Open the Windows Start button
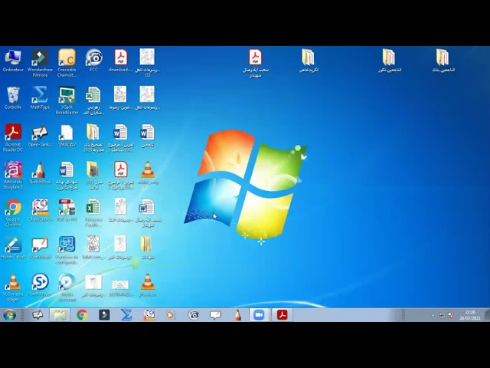 (9, 315)
